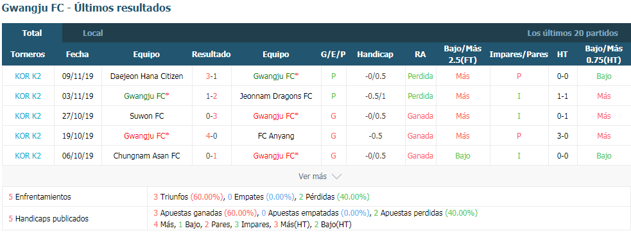Click the Impares/Pares column header
The image size is (631, 233).
[x=519, y=55]
